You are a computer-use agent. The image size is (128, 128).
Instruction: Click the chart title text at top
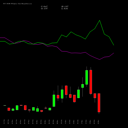coord(17,4)
